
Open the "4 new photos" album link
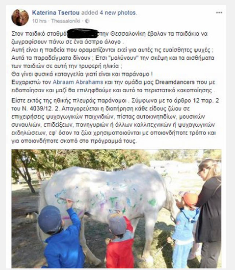click(117, 13)
